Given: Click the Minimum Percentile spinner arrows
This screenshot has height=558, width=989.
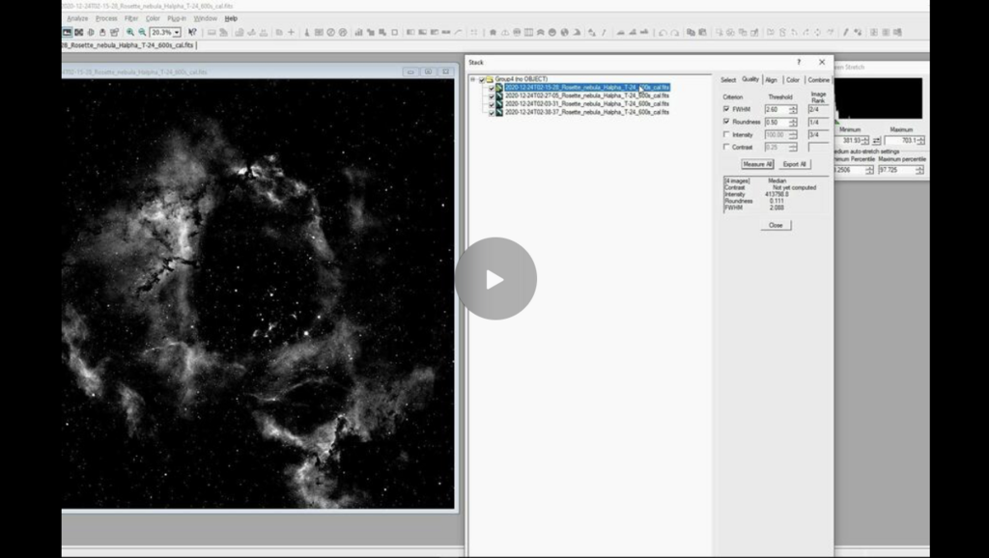Looking at the screenshot, I should (x=869, y=170).
